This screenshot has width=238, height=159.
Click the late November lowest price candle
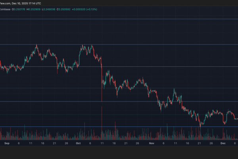[201, 124]
